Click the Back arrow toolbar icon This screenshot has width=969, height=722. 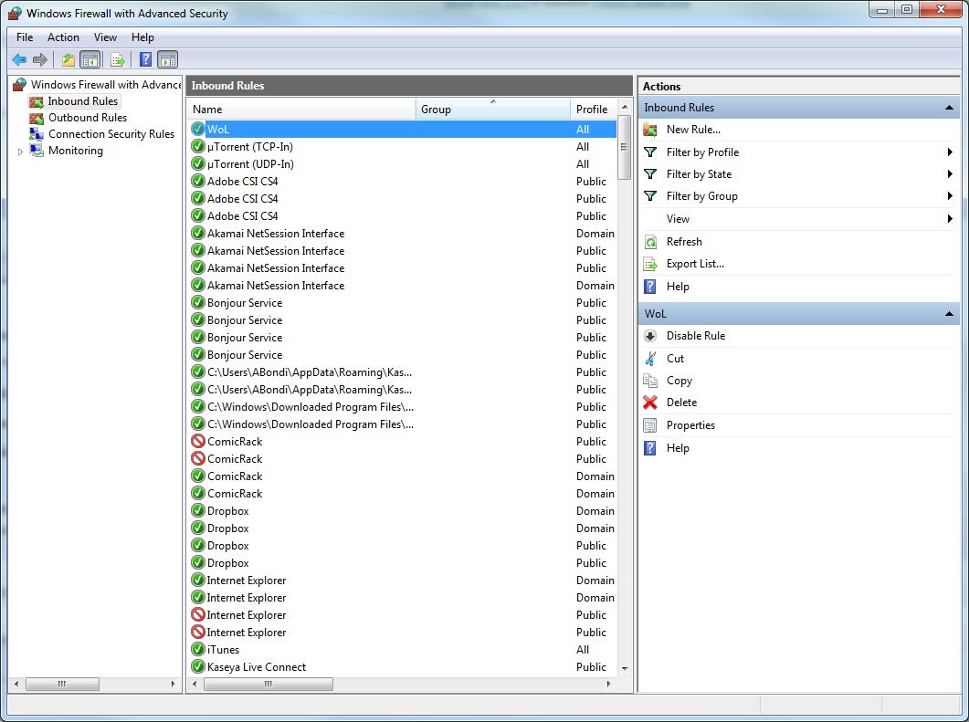19,60
